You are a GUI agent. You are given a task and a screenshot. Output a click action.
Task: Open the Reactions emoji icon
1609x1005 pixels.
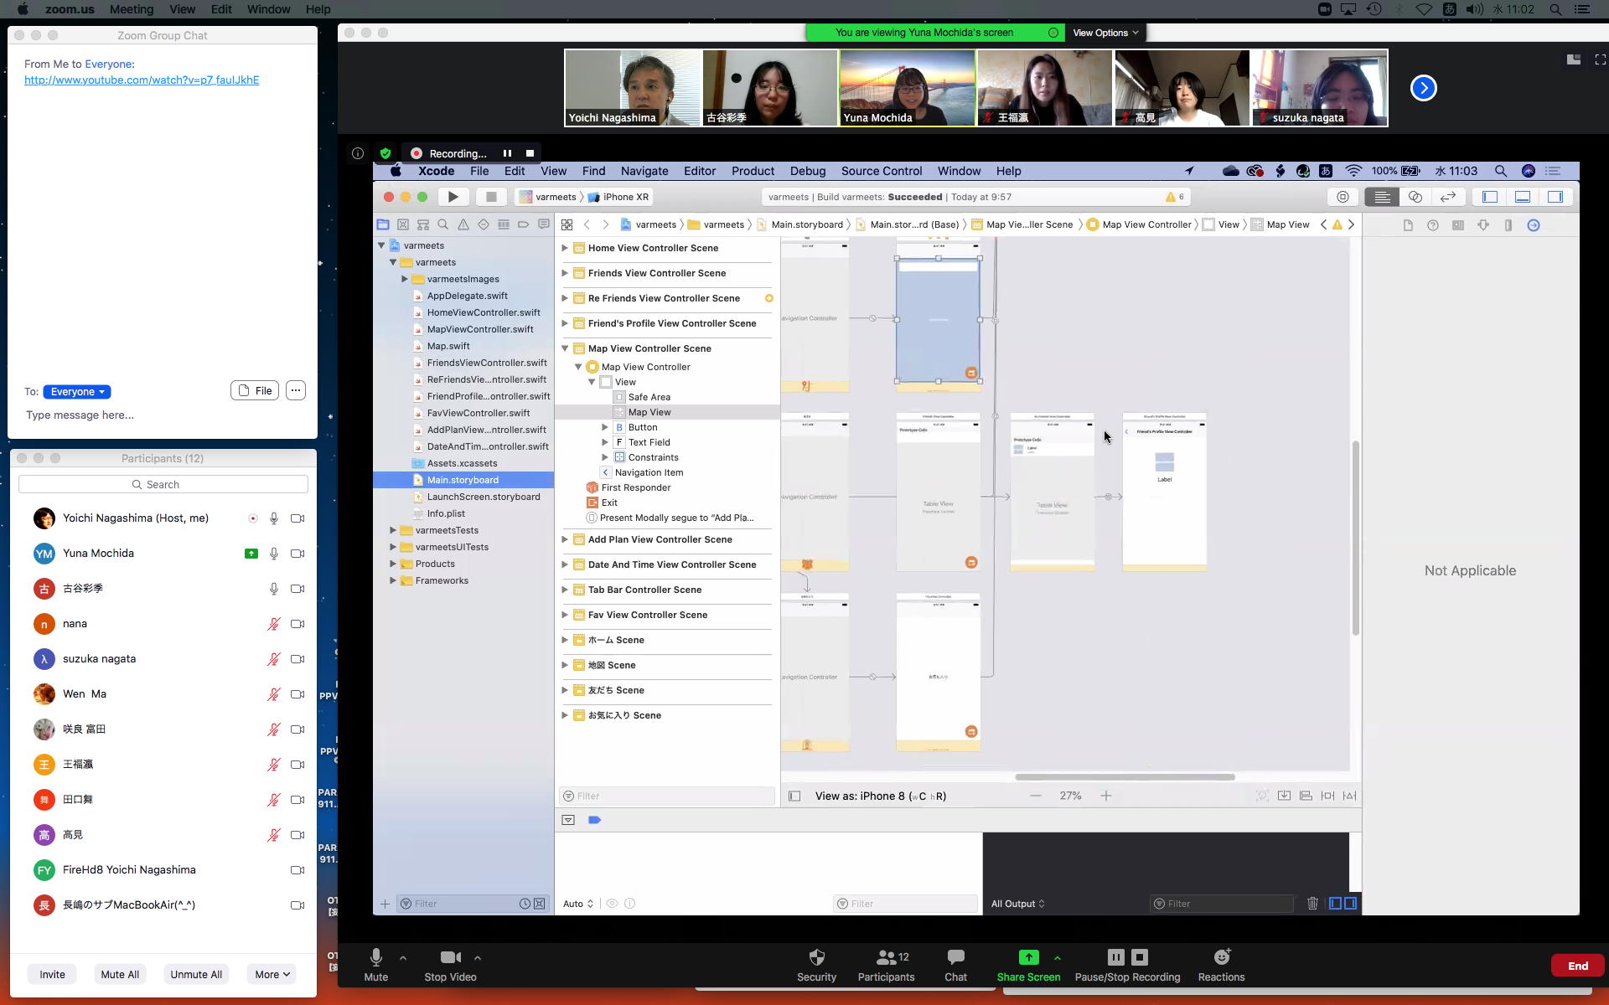tap(1221, 957)
